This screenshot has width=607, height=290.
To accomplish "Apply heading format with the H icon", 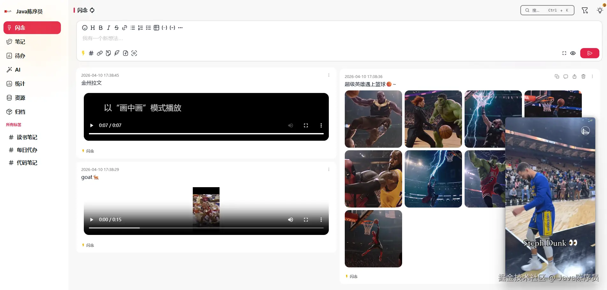I will [93, 28].
